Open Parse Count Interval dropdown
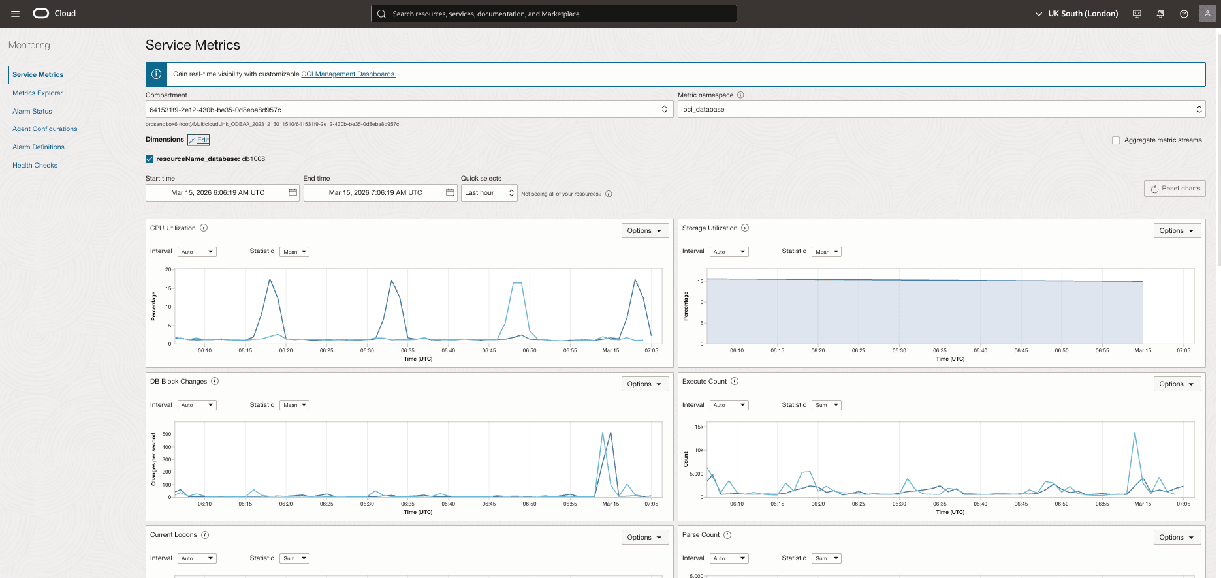This screenshot has height=578, width=1221. pos(729,558)
